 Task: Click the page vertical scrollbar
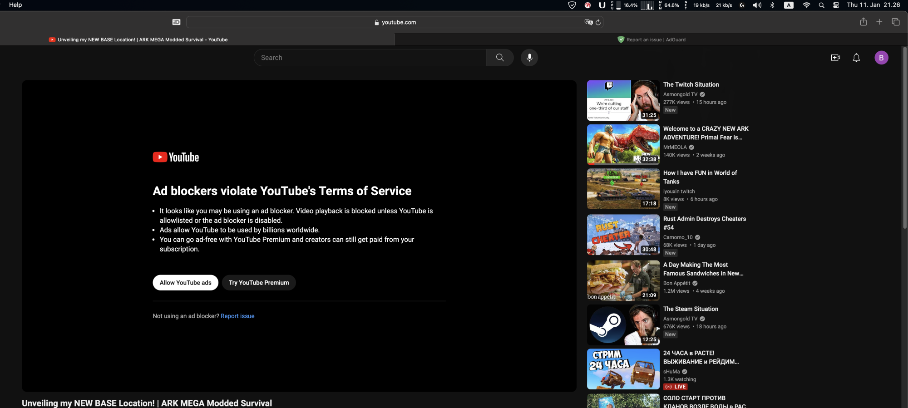(x=904, y=136)
